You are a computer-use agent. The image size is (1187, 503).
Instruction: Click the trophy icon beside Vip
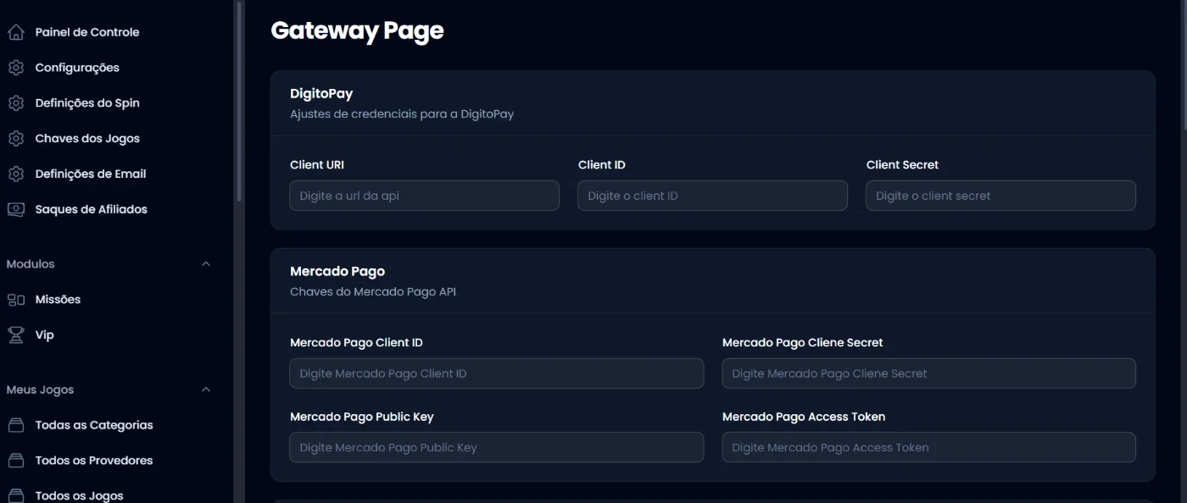(x=15, y=335)
